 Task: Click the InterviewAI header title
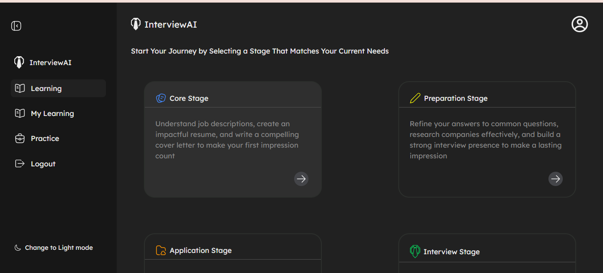(171, 25)
